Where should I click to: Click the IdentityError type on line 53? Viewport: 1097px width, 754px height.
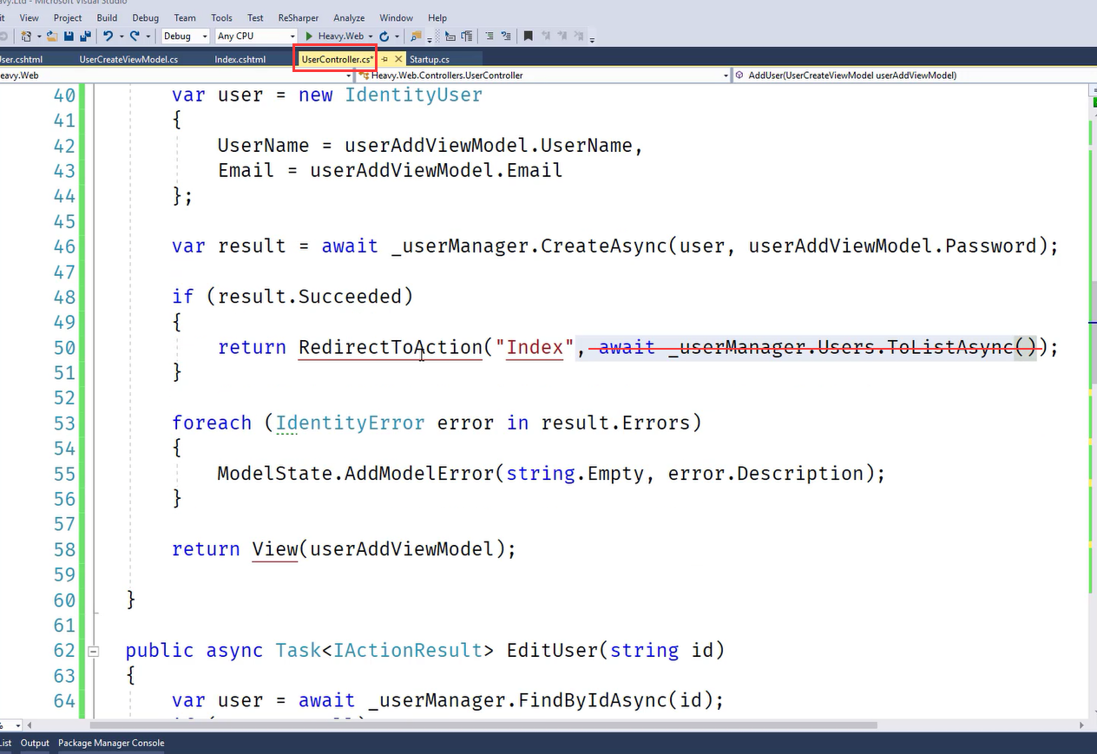(x=351, y=423)
